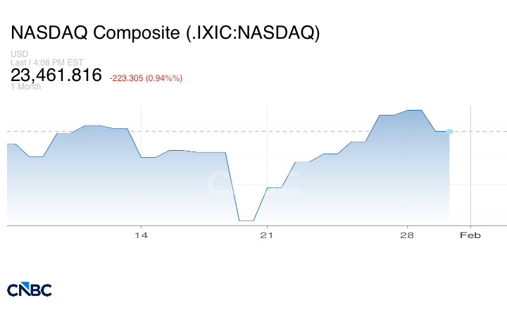The image size is (507, 317).
Task: Jump to the Feb label on the x-axis
Action: [470, 235]
